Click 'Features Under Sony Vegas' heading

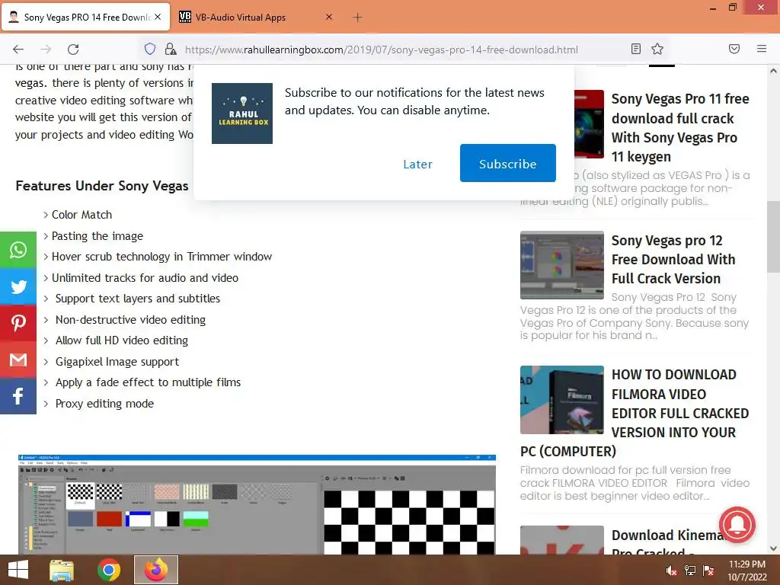tap(102, 186)
